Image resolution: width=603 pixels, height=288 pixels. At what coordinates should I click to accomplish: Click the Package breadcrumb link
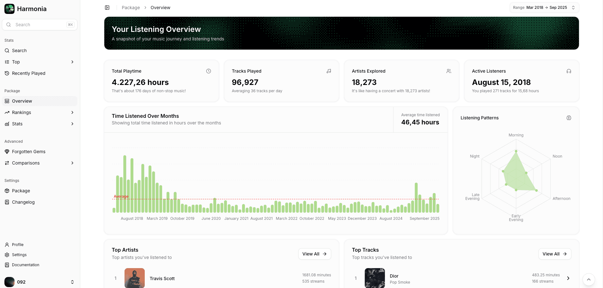point(131,8)
